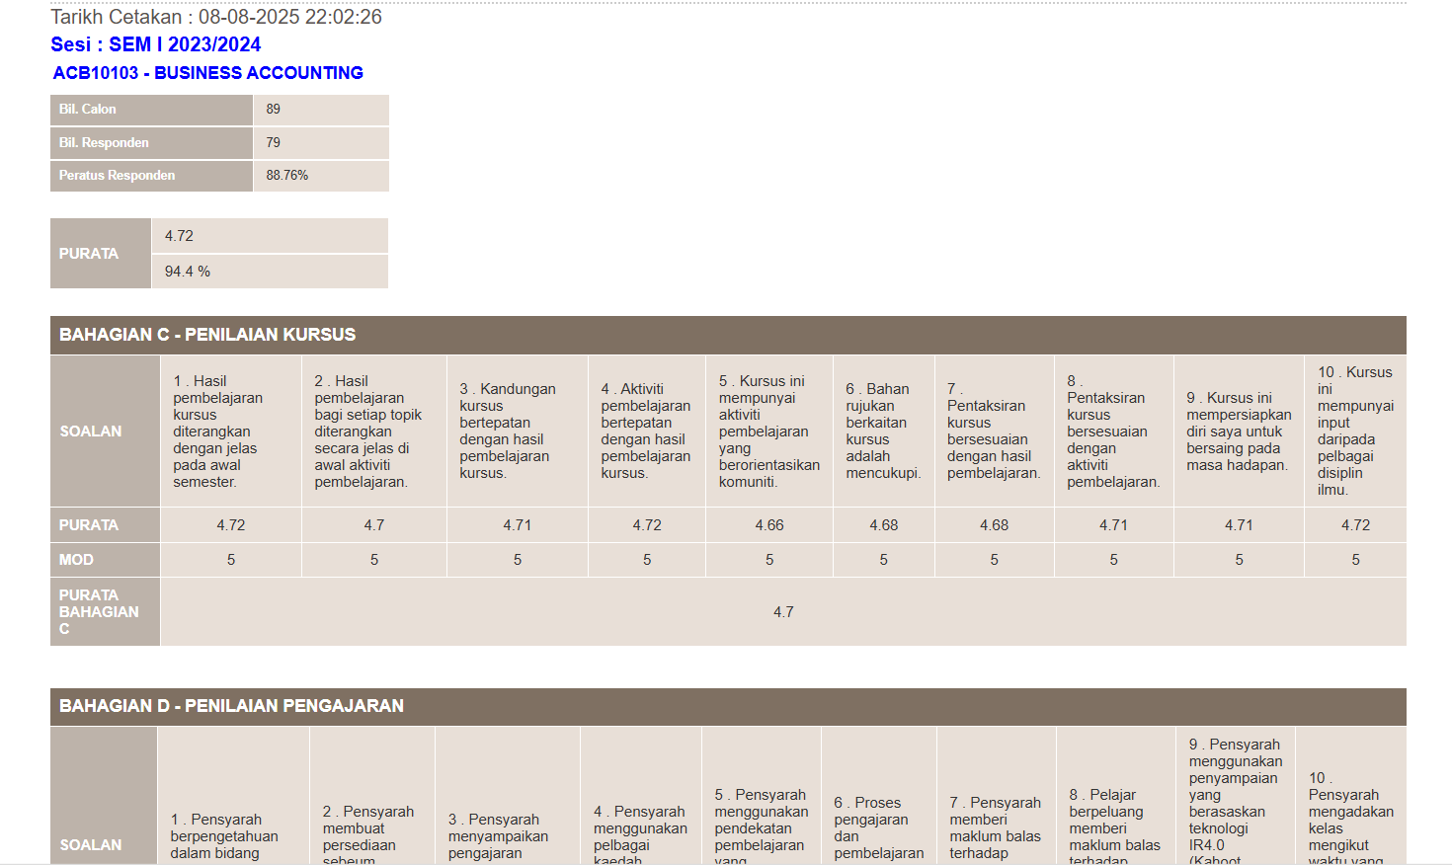Select the PURATA BAHAGIAN C value 4.7
Screen dimensions: 1452x865
point(783,612)
